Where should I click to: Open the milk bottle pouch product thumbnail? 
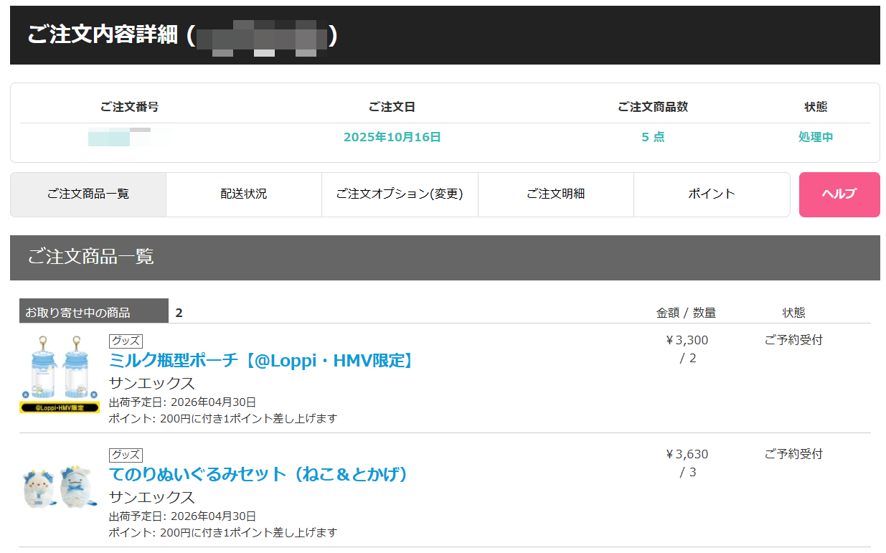click(x=60, y=374)
